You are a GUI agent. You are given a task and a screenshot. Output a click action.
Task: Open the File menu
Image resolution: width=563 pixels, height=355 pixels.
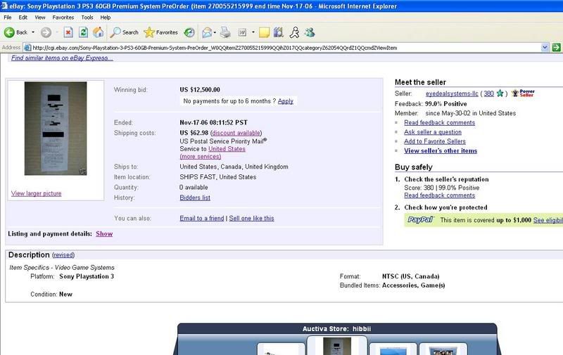[x=8, y=17]
